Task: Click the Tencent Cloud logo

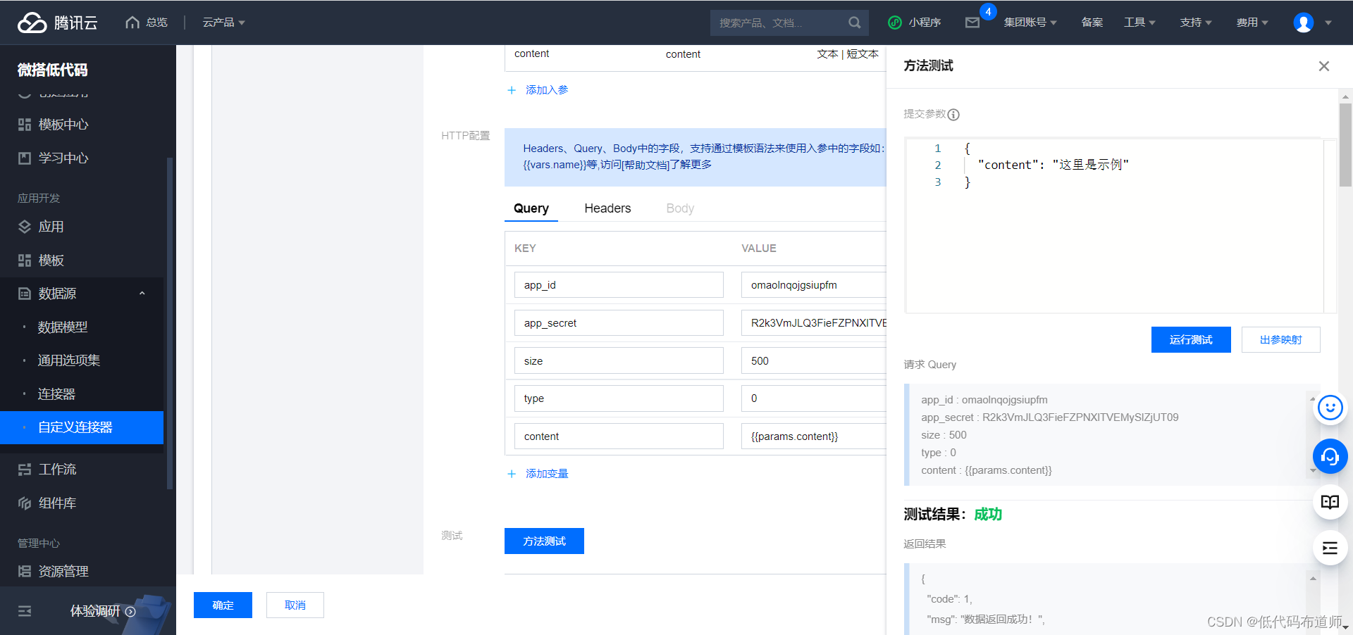Action: (58, 23)
